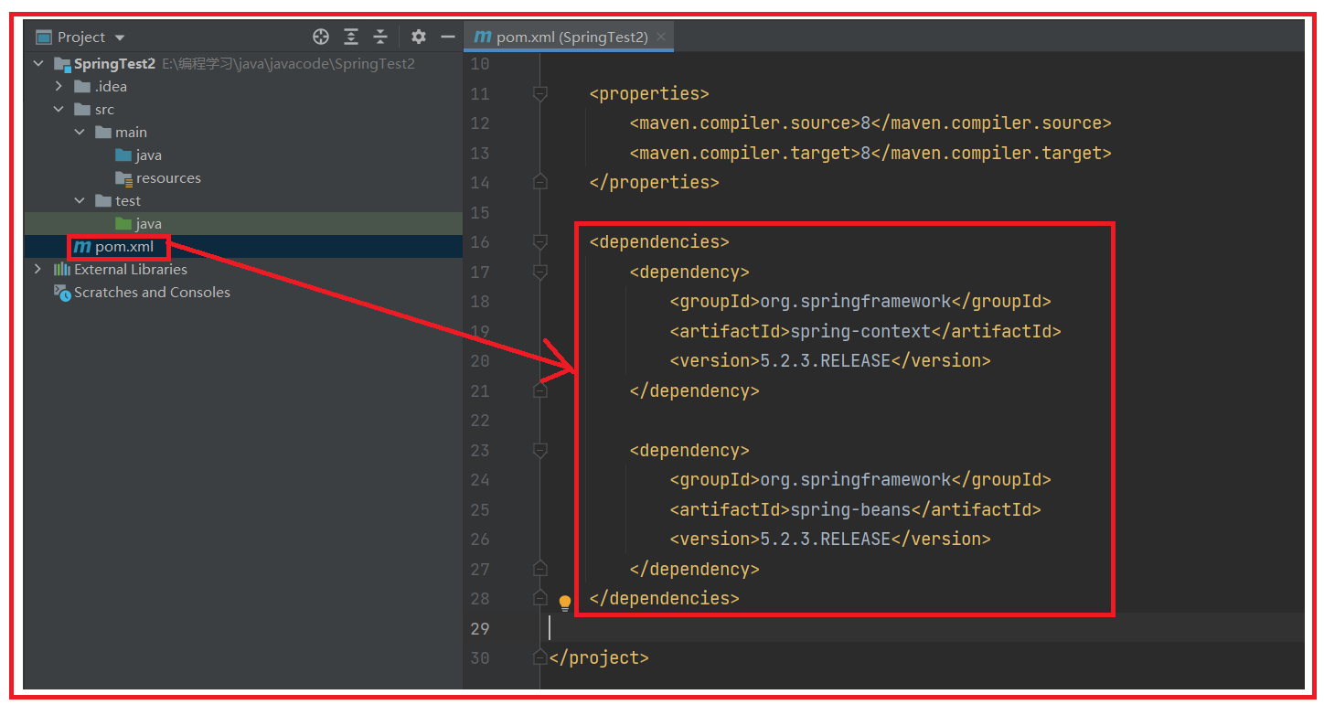1324x705 pixels.
Task: Fold the first dependency at line 17
Action: (x=540, y=272)
